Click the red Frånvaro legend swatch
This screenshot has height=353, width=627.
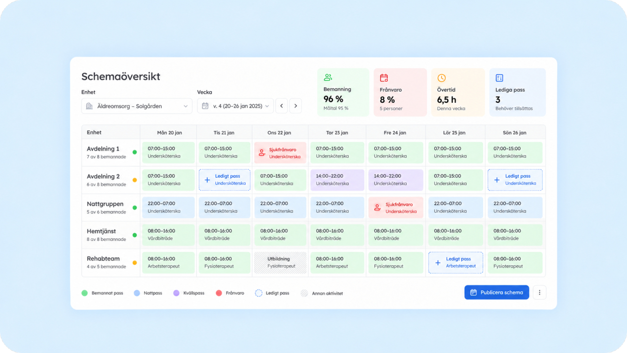point(219,293)
